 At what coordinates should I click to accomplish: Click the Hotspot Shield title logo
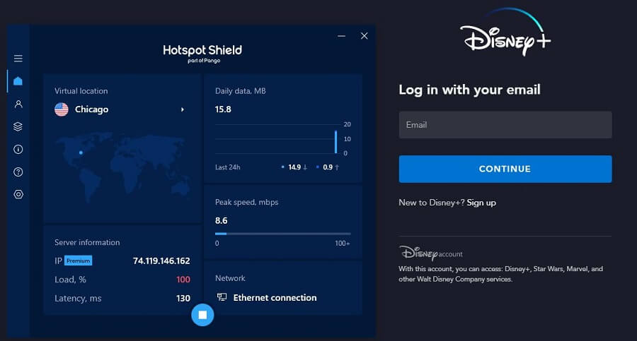(x=202, y=53)
